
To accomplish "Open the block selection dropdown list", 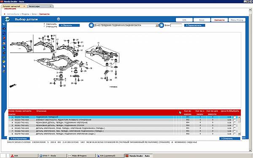I will pyautogui.click(x=157, y=25).
